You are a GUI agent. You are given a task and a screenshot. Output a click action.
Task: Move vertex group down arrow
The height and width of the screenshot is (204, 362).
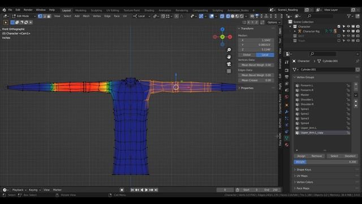(356, 106)
